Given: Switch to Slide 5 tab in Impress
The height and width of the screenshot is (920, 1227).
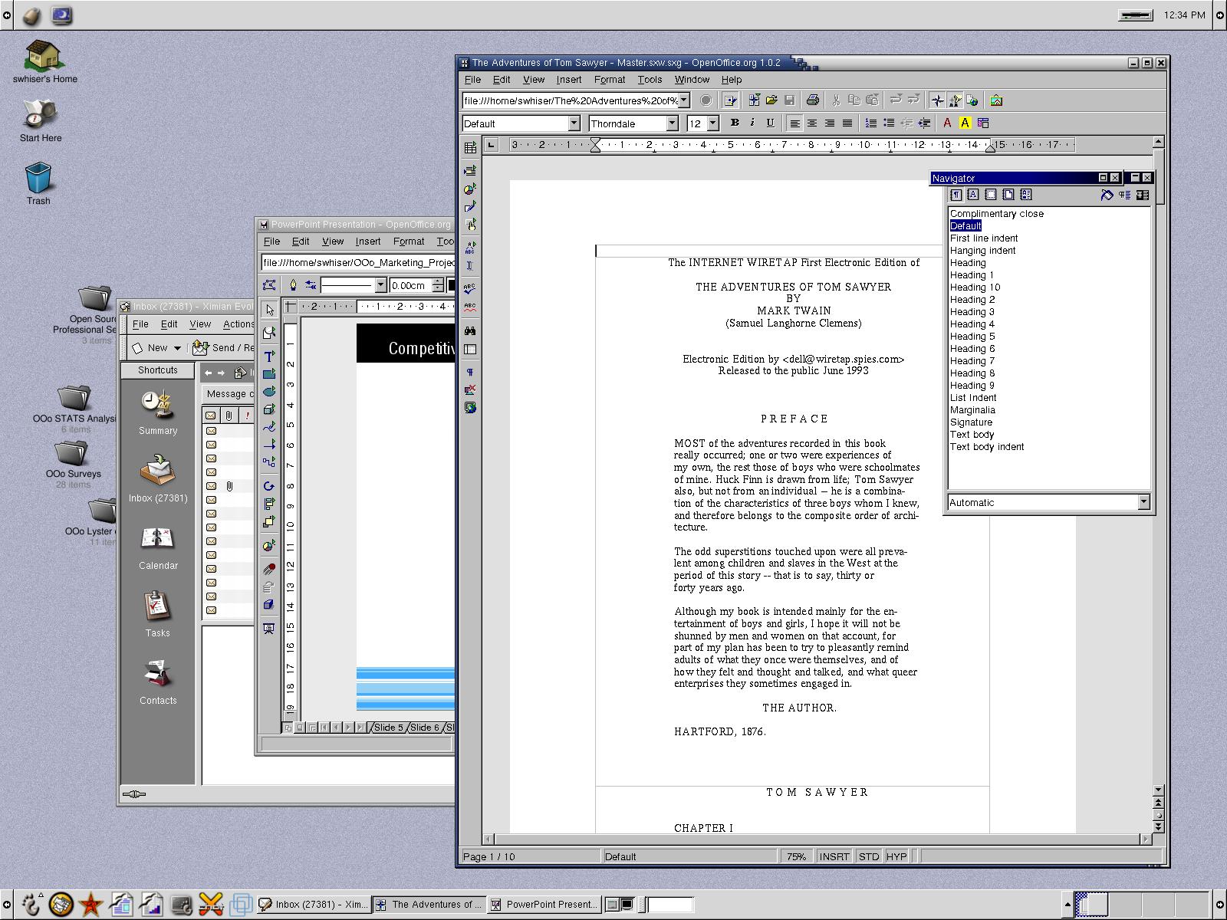Looking at the screenshot, I should [388, 728].
